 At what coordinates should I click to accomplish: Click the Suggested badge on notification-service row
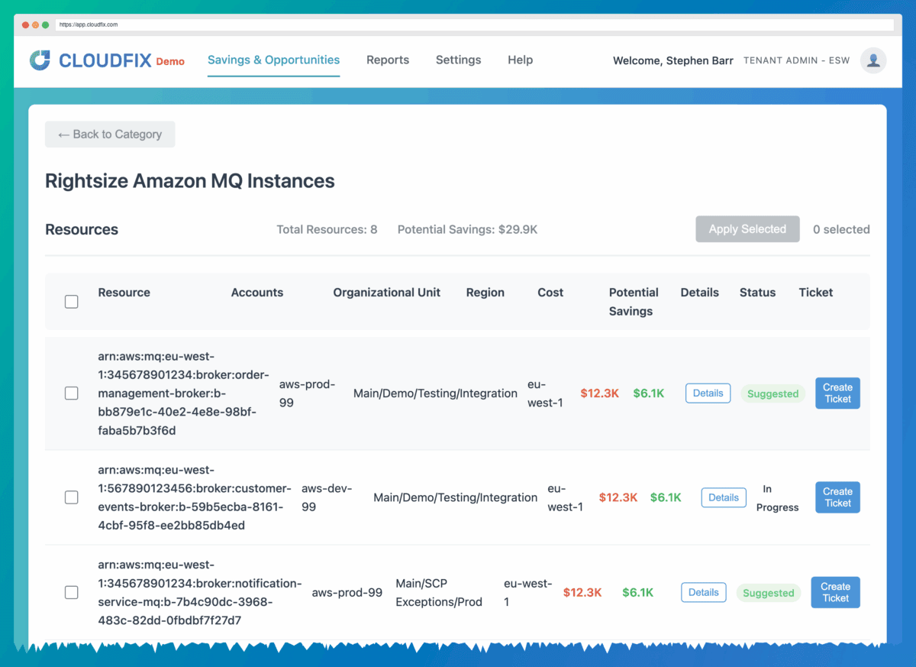(768, 593)
